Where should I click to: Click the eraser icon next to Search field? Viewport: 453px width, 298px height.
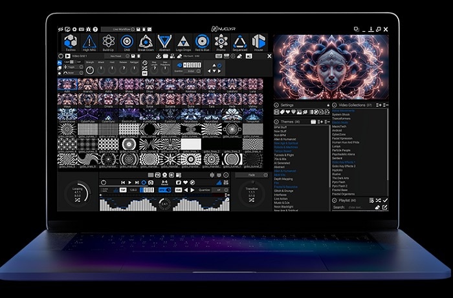point(377,207)
